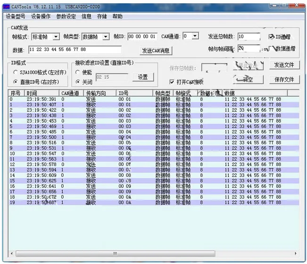Toggle the 数据递增 checkbox

(271, 49)
